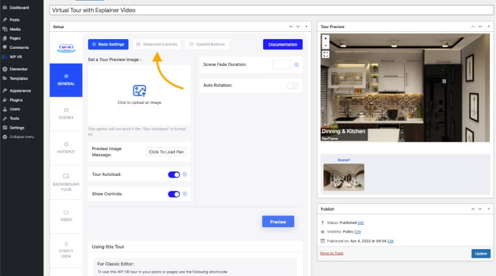Move Tour Preview panel down
This screenshot has width=496, height=276.
coord(480,27)
